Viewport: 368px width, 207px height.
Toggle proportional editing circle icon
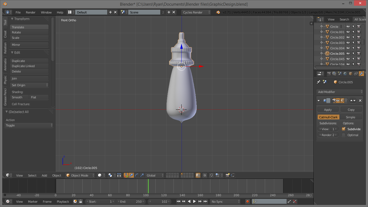click(x=205, y=175)
